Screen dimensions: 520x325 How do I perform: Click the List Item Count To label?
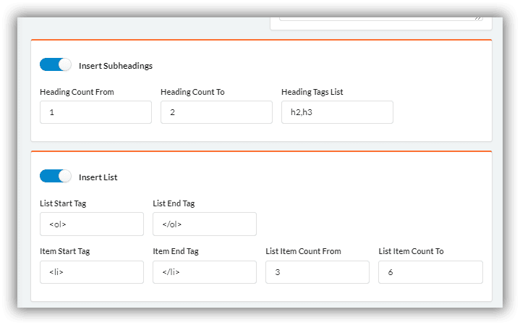pos(411,251)
